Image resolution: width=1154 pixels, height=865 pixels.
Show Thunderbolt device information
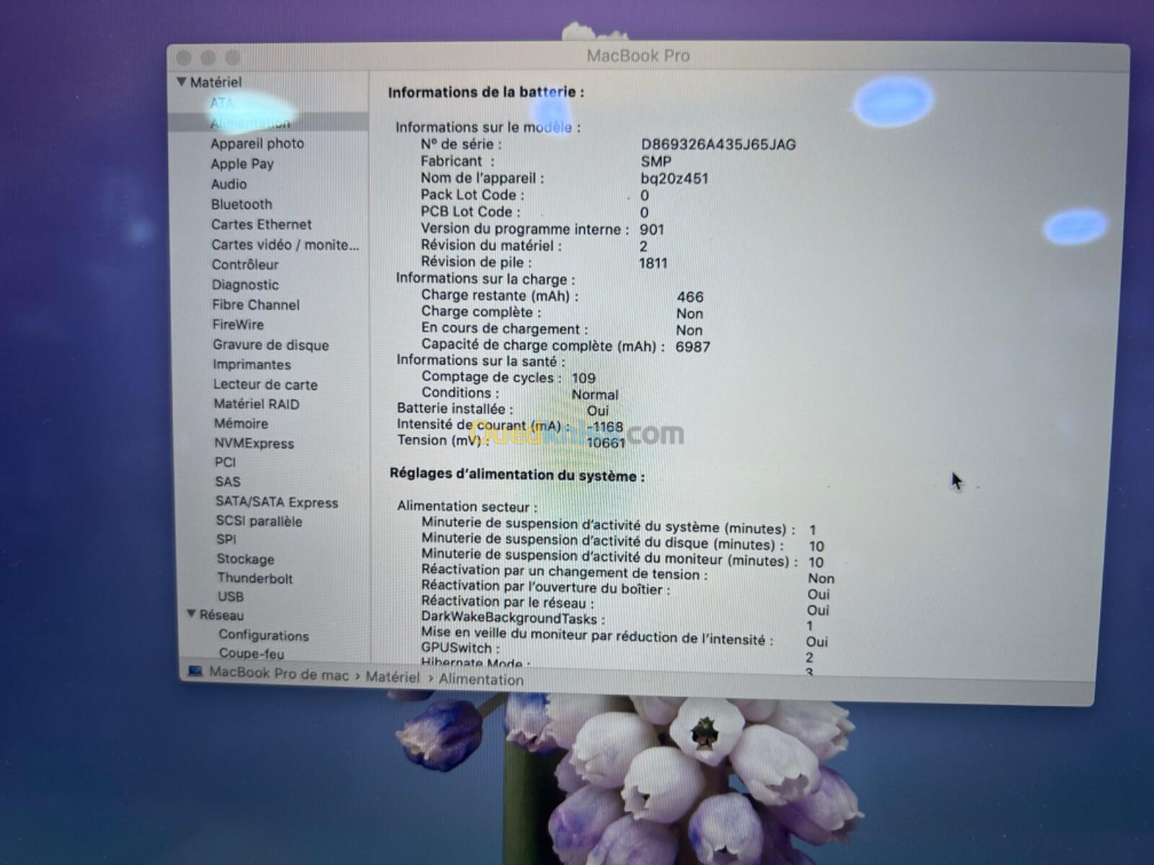point(255,578)
